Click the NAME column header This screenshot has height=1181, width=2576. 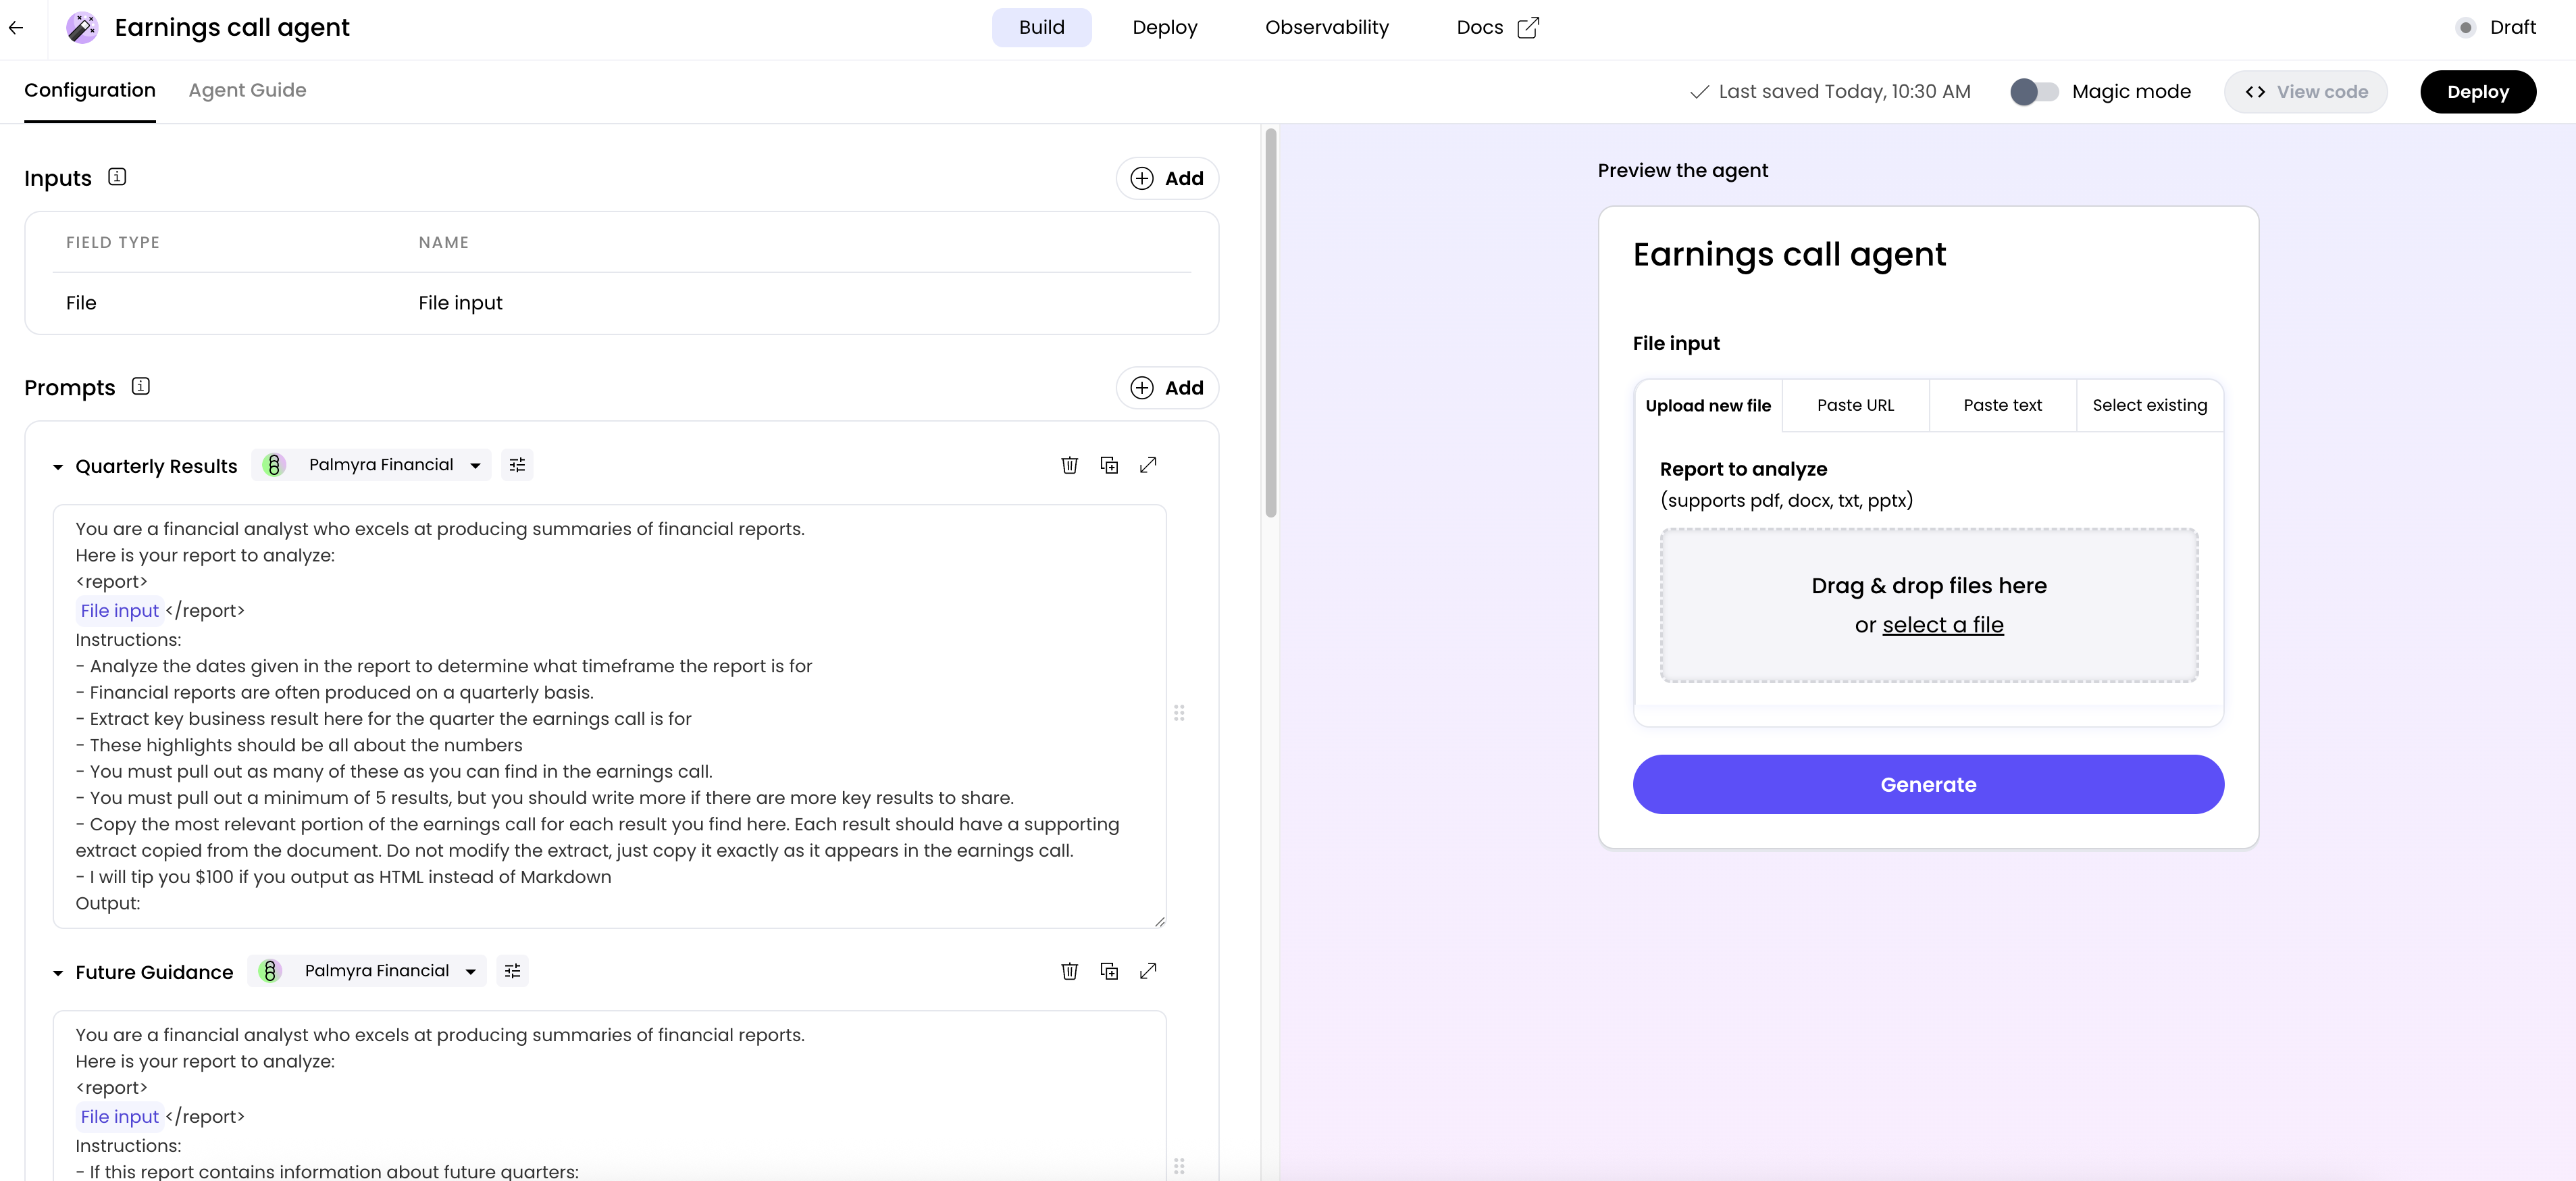tap(443, 242)
